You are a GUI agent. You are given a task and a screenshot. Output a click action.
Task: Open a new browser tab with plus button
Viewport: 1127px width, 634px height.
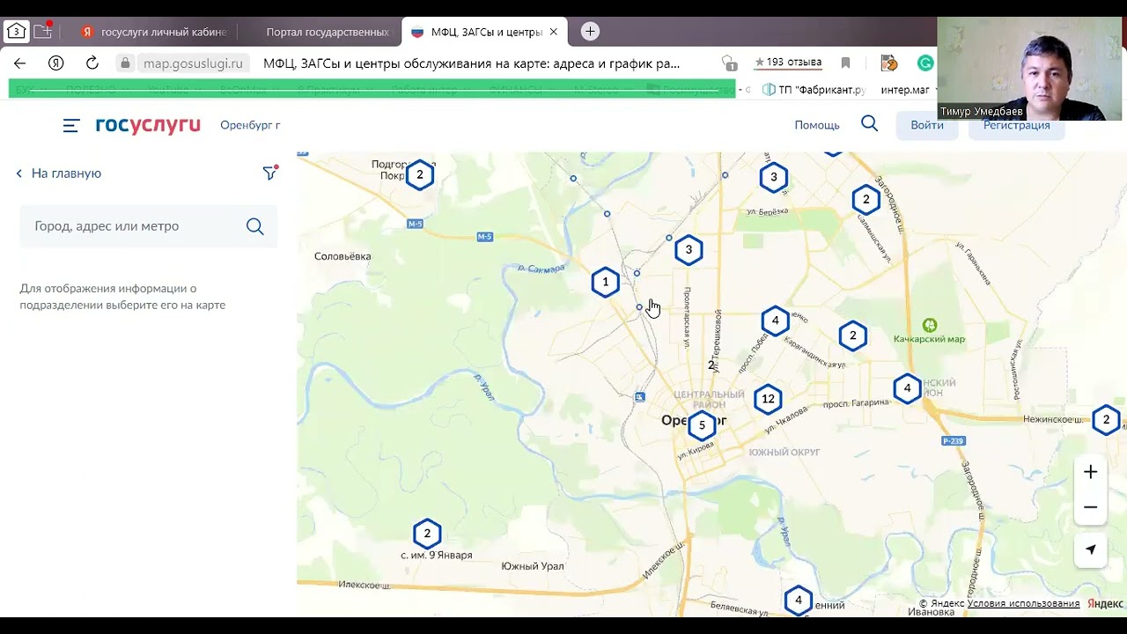tap(590, 32)
